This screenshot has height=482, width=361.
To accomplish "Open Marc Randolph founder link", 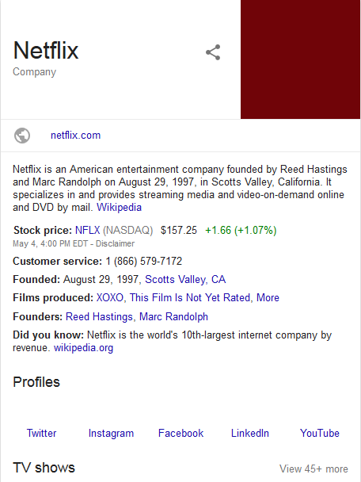I will (x=173, y=316).
